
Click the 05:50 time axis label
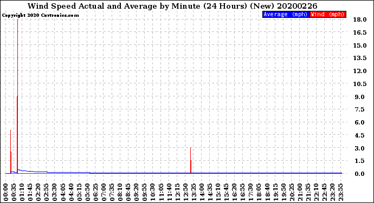pos(87,192)
